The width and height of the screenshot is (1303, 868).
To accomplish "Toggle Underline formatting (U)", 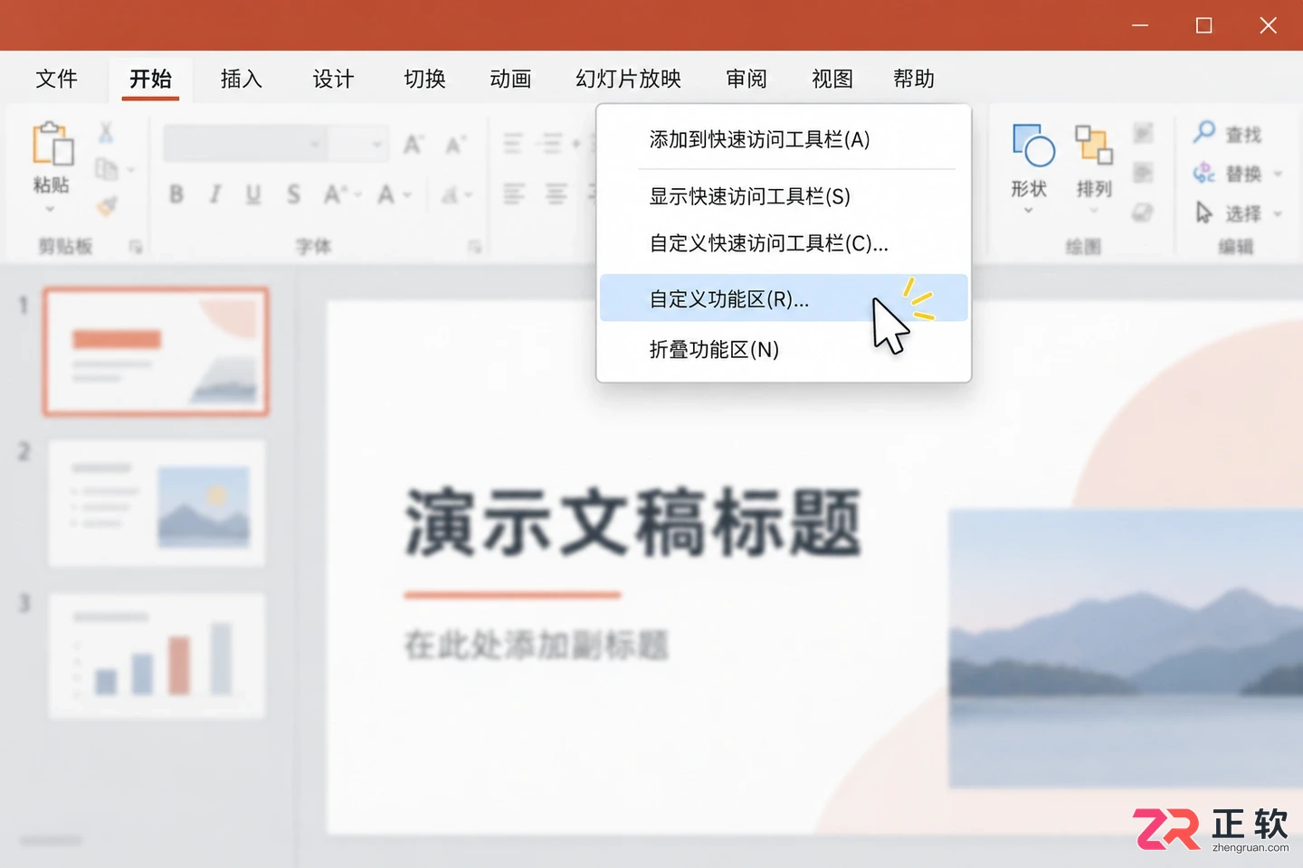I will coord(253,194).
